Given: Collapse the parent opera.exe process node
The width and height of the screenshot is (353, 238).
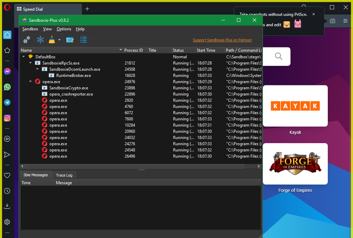Looking at the screenshot, I should point(30,82).
